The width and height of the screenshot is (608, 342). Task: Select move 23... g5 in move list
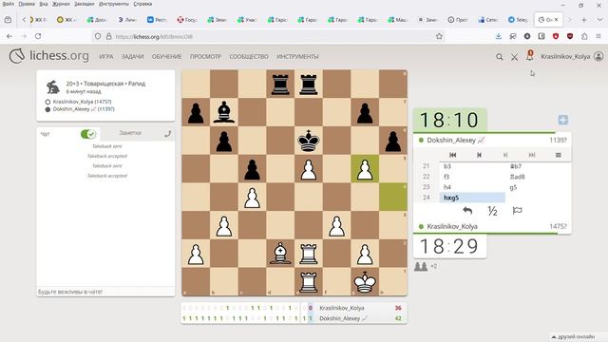point(539,187)
